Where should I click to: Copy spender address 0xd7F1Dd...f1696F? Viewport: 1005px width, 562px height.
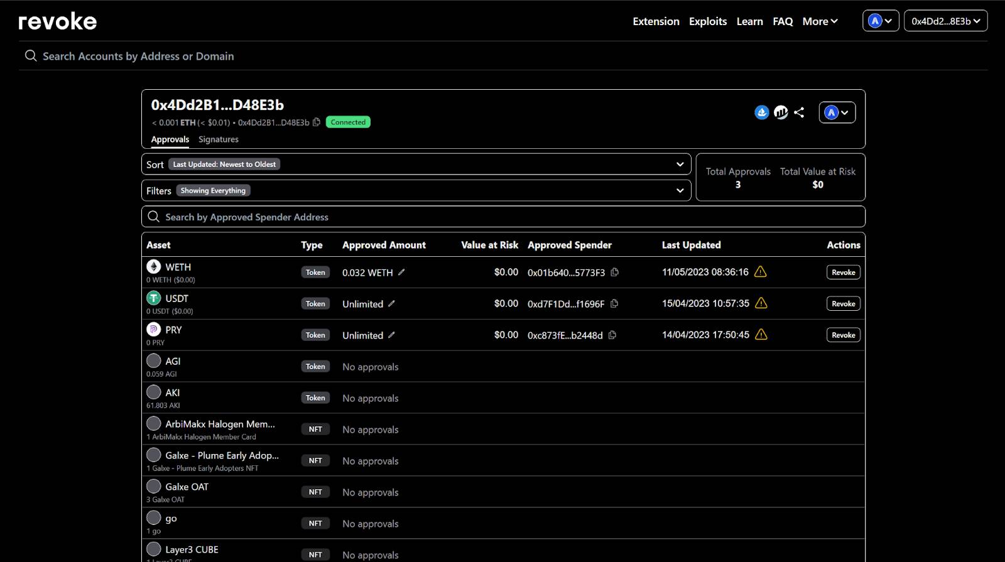tap(614, 303)
